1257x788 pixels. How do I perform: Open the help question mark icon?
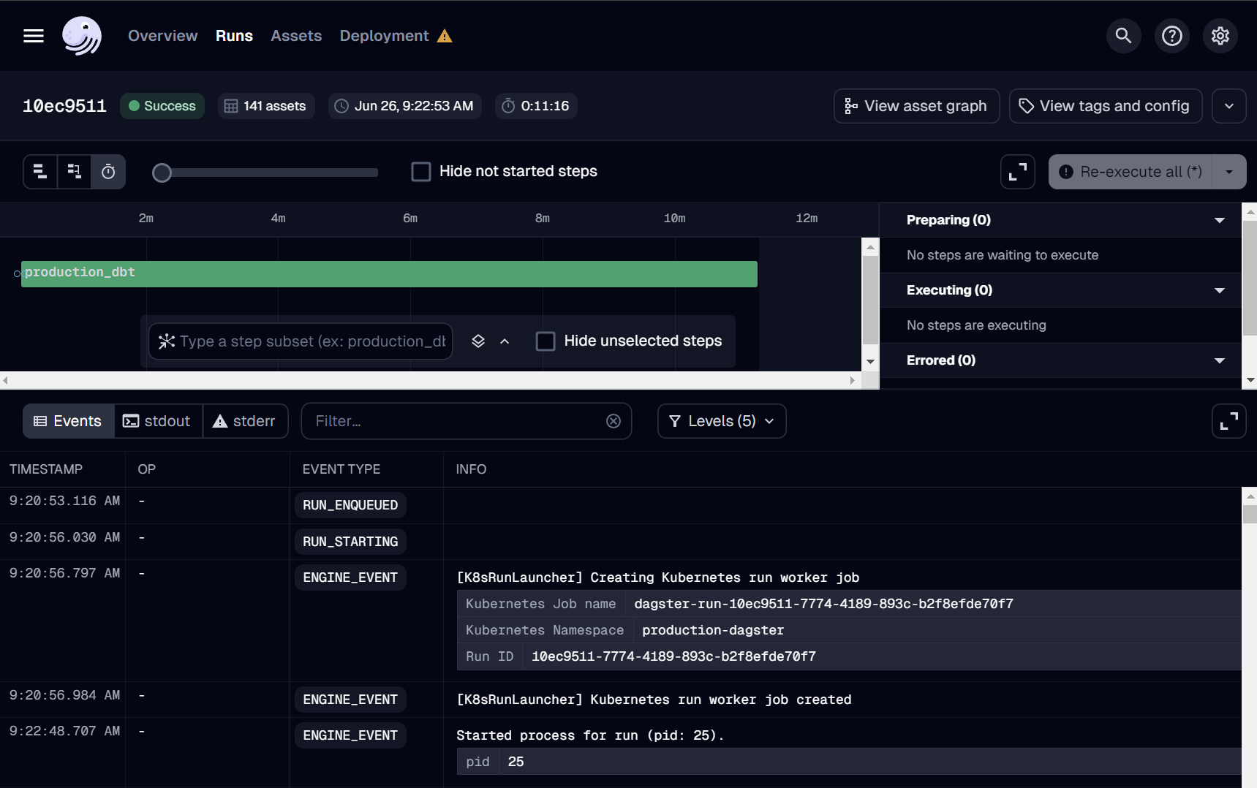[1171, 36]
